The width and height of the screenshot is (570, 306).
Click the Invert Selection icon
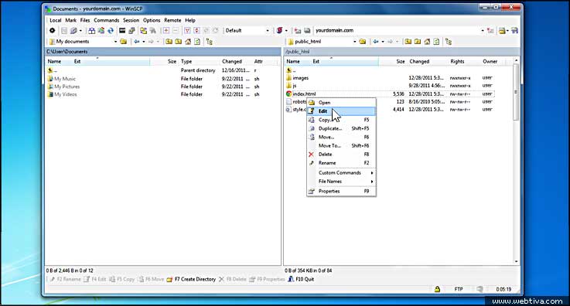pos(196,30)
